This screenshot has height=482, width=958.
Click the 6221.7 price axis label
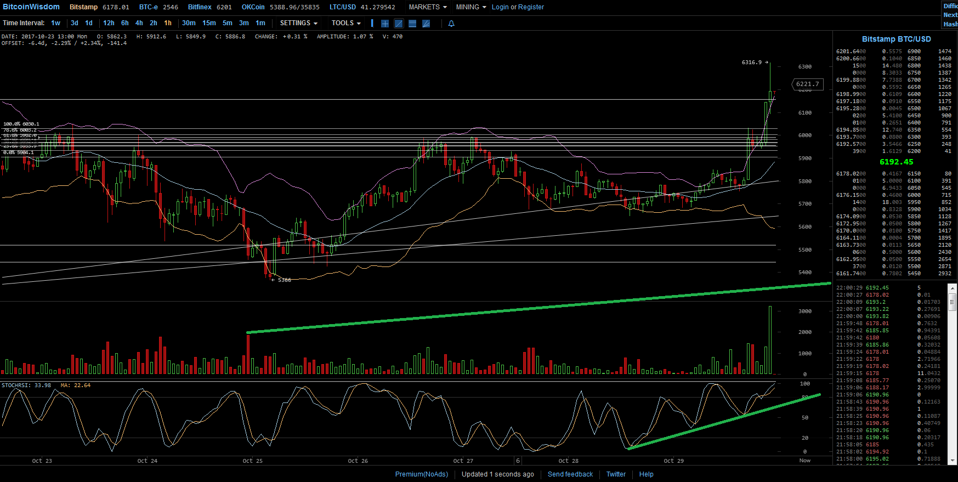click(x=807, y=84)
